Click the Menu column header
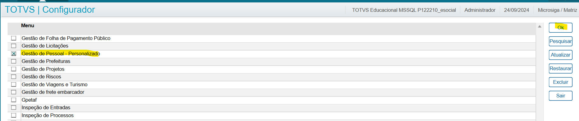The image size is (579, 121). click(x=28, y=26)
